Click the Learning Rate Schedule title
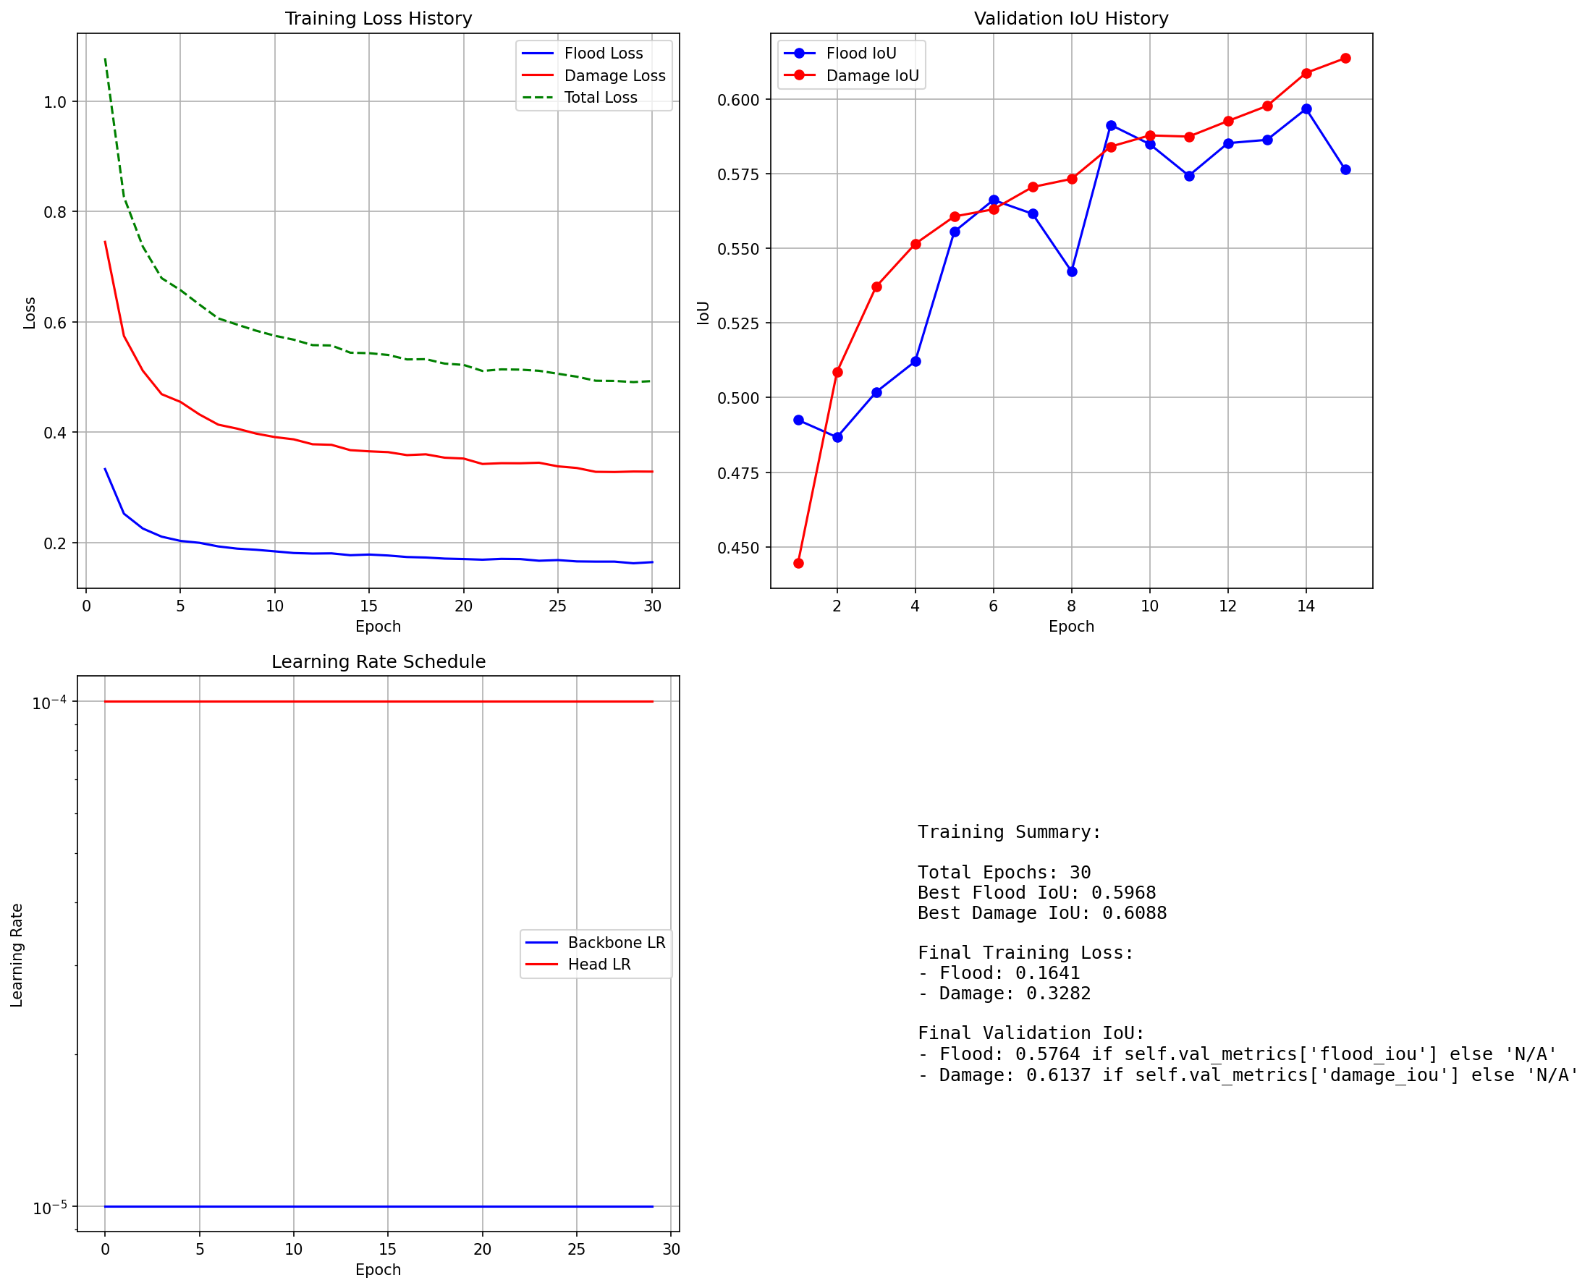The image size is (1590, 1288). pos(378,661)
